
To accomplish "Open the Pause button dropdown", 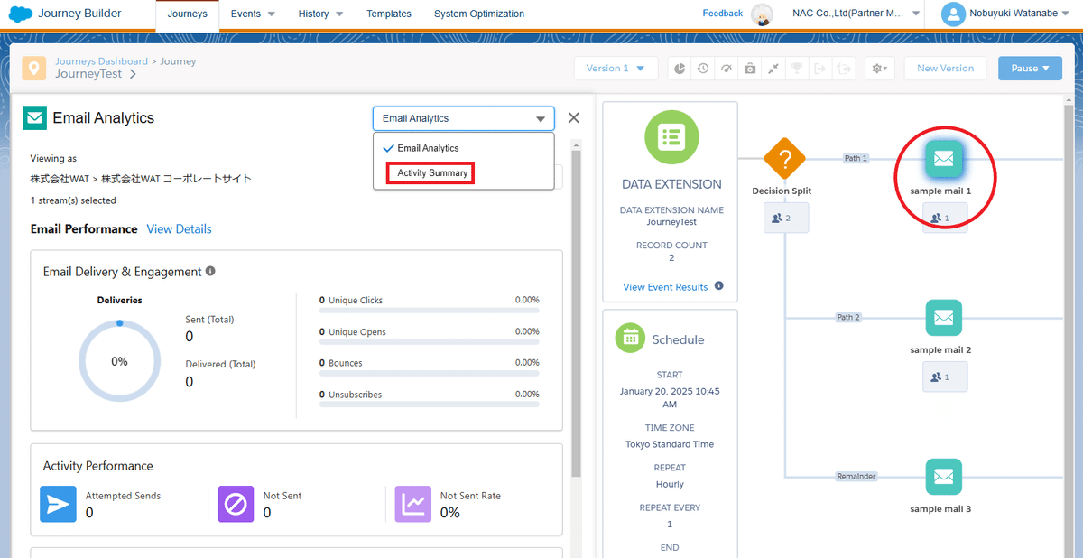I will 1030,69.
